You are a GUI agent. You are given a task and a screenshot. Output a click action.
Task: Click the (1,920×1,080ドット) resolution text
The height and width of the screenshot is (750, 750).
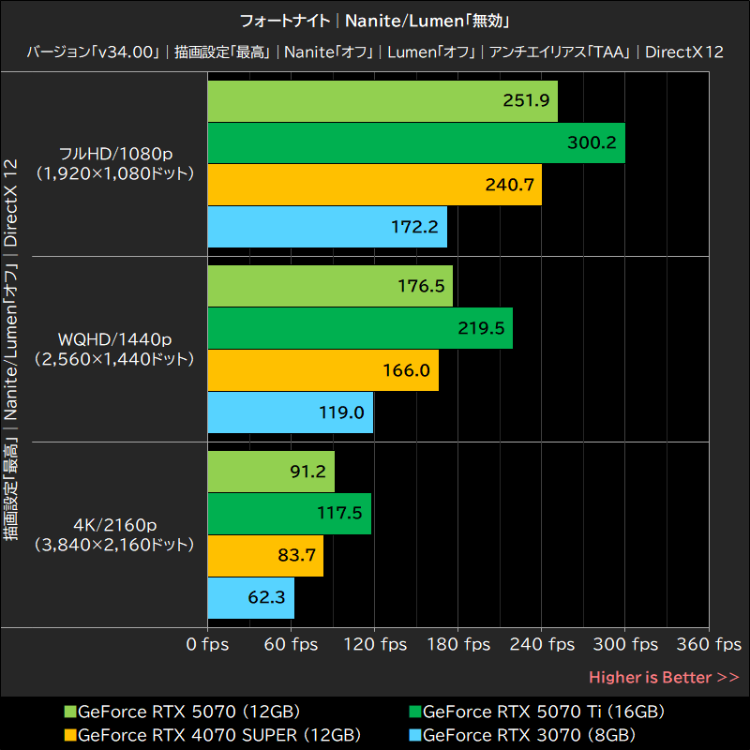click(114, 173)
